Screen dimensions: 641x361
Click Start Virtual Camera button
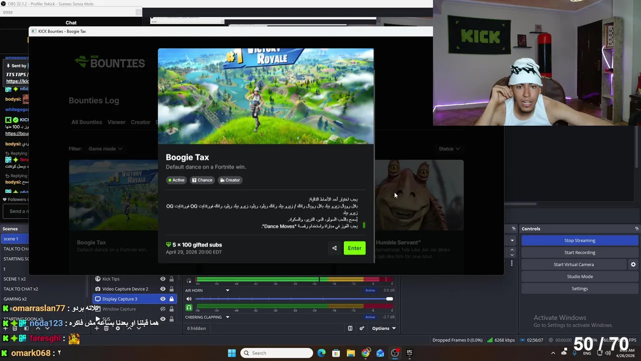pos(573,265)
